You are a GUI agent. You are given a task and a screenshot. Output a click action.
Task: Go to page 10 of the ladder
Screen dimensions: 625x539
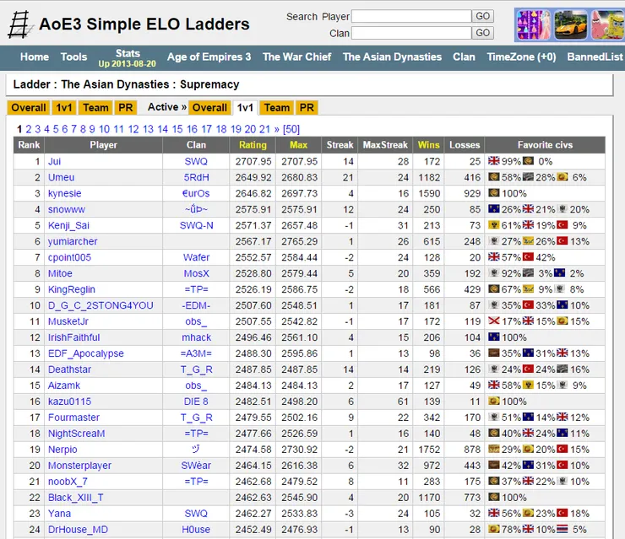104,129
